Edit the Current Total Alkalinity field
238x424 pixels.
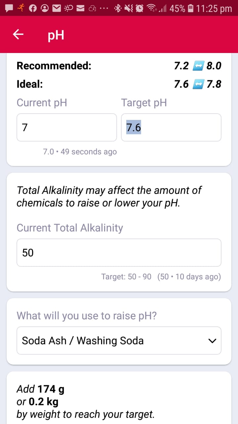pyautogui.click(x=119, y=253)
